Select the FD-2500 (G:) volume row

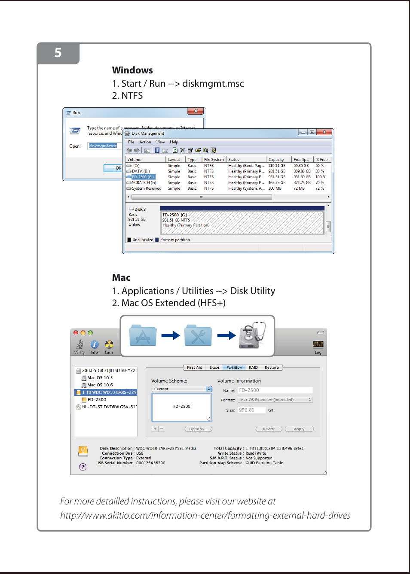pos(228,177)
